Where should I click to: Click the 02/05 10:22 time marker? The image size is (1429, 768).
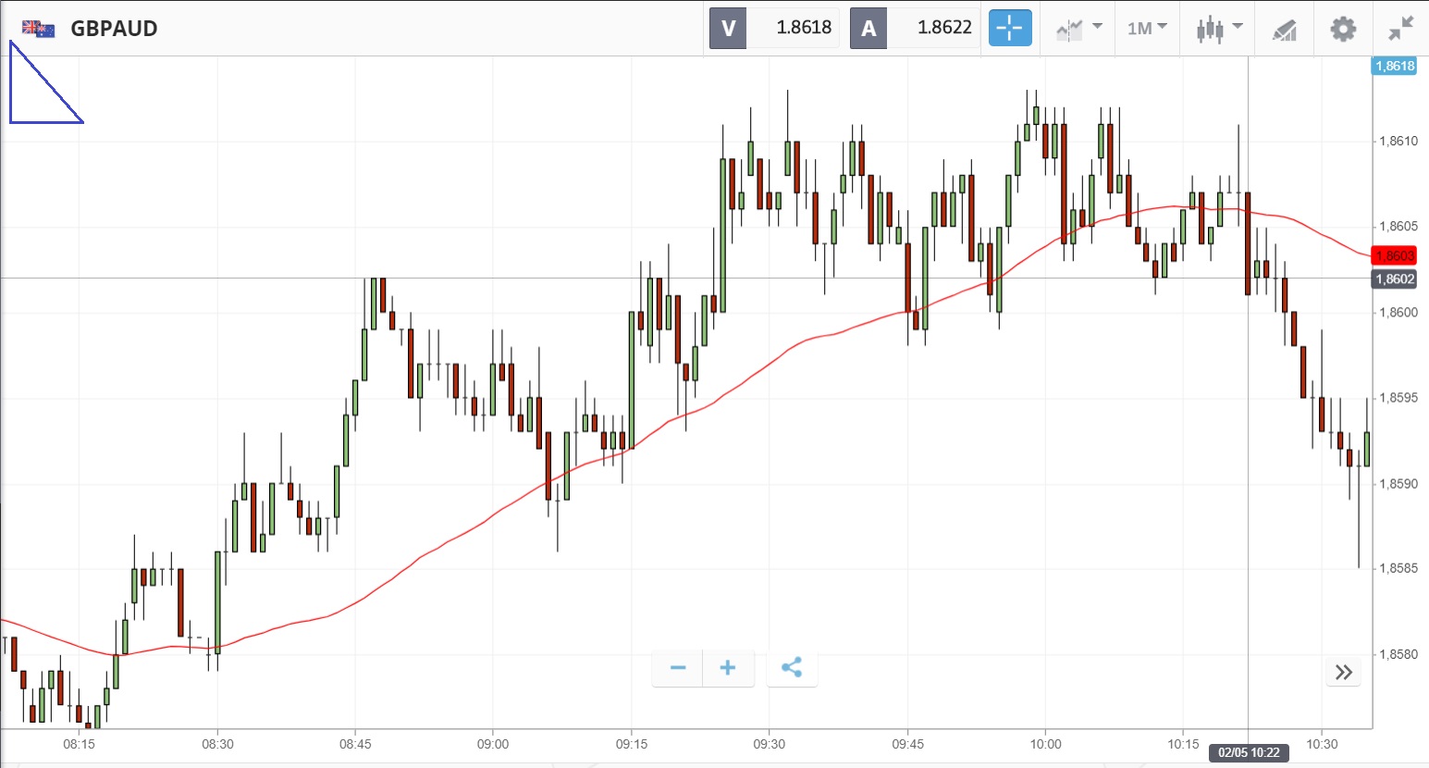click(x=1249, y=752)
